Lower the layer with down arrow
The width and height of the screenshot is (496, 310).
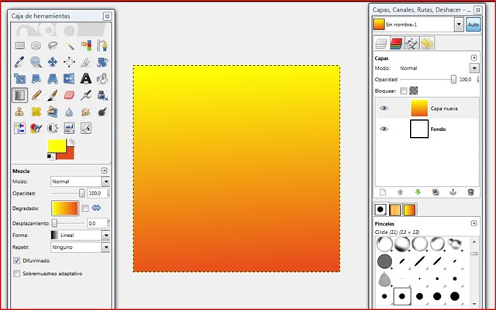(x=418, y=192)
